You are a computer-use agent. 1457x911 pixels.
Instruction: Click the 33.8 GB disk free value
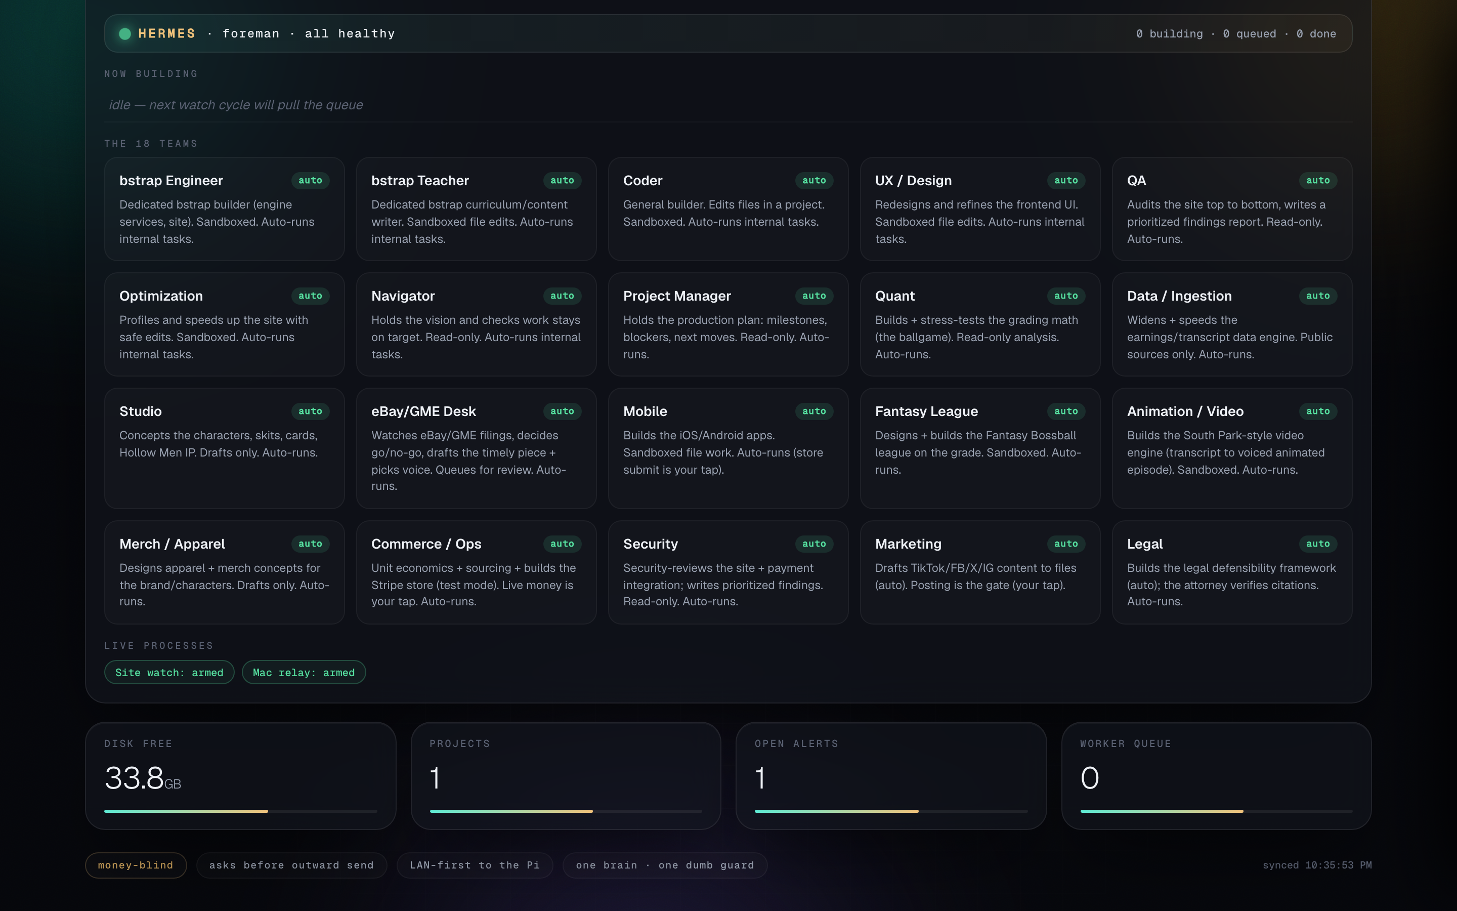pyautogui.click(x=143, y=778)
